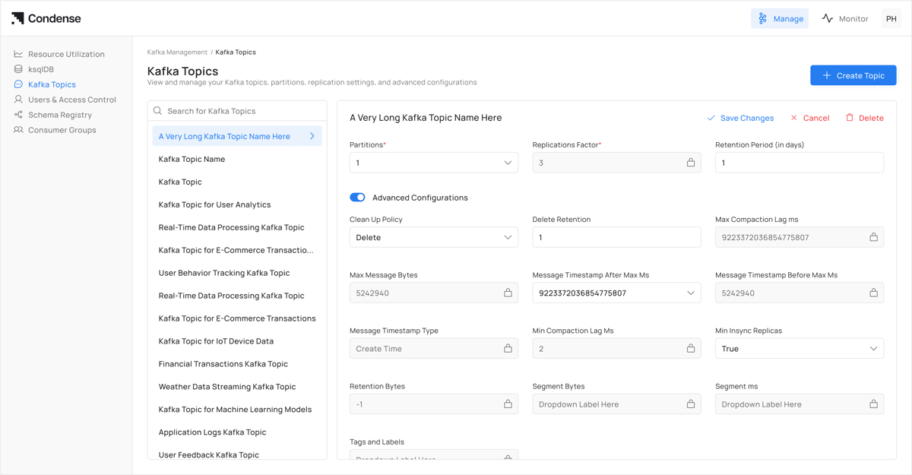912x475 pixels.
Task: Select "User Feedback Kafka Topic"
Action: [237, 454]
